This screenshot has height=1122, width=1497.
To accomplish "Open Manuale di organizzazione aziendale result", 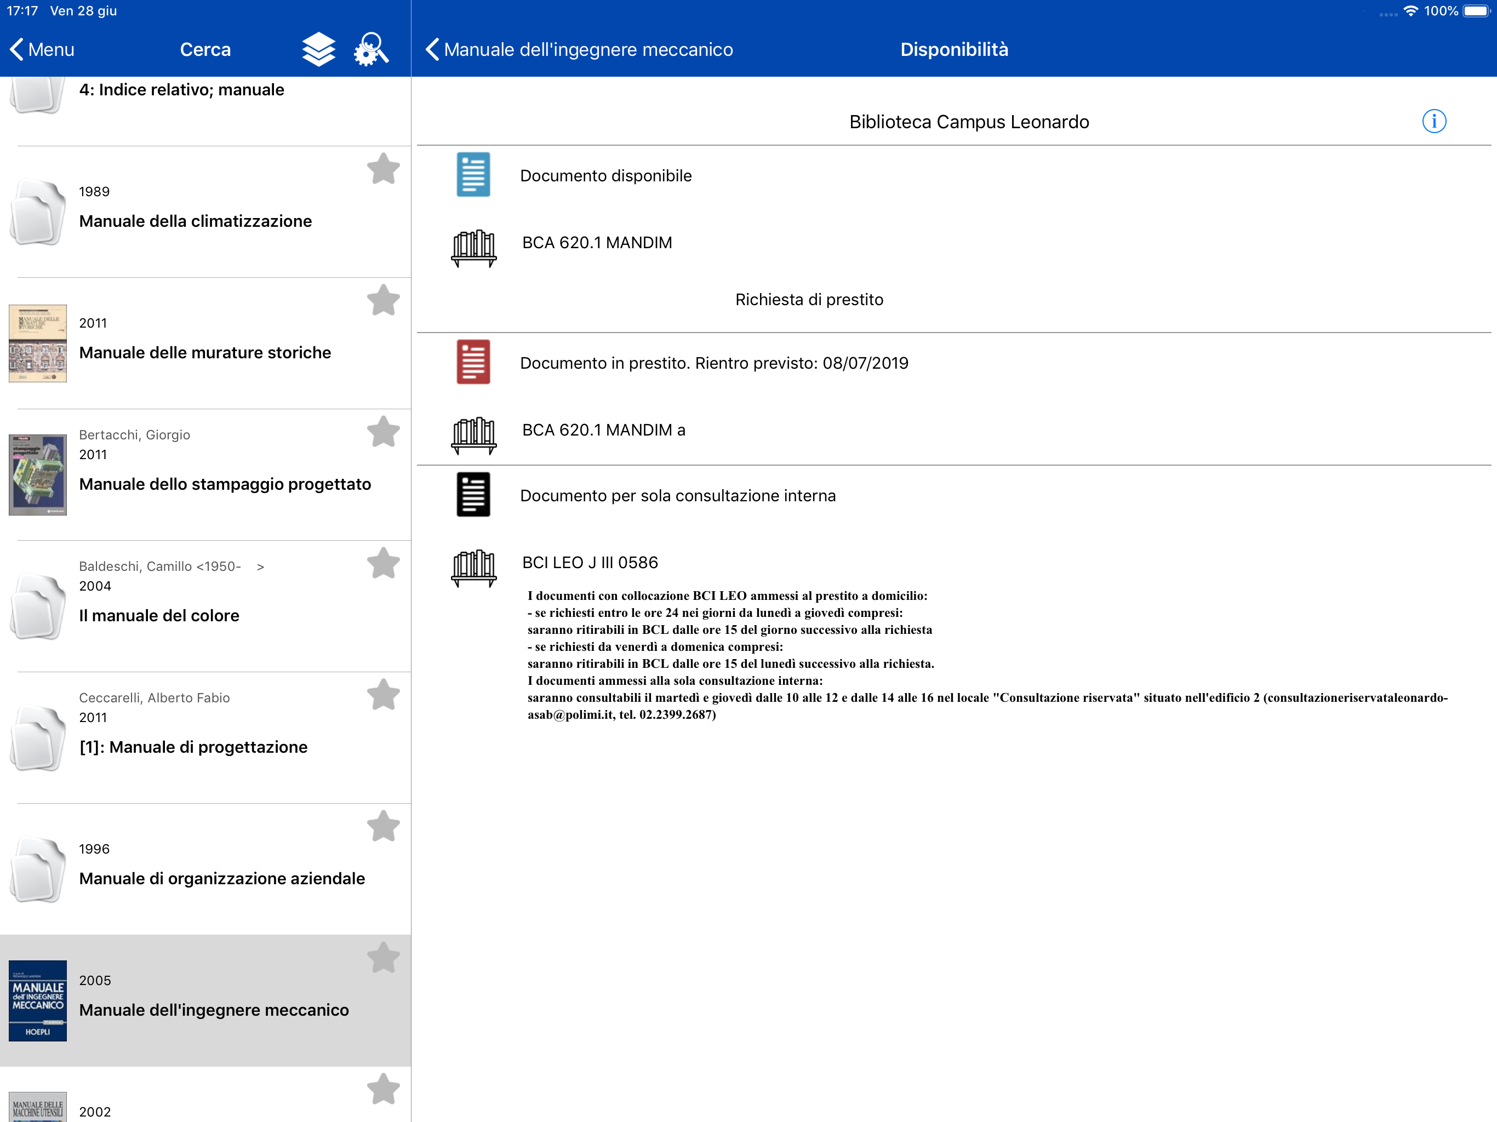I will coord(222,878).
